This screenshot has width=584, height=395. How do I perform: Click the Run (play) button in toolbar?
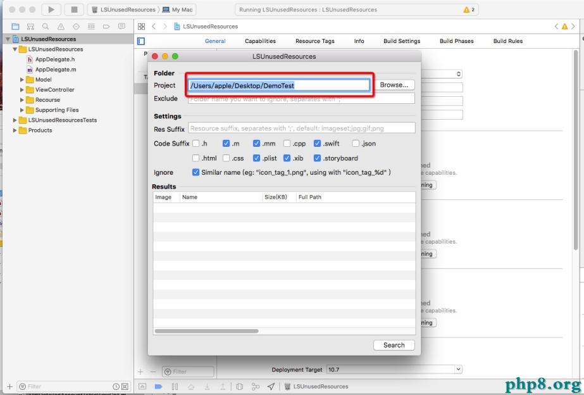click(51, 9)
